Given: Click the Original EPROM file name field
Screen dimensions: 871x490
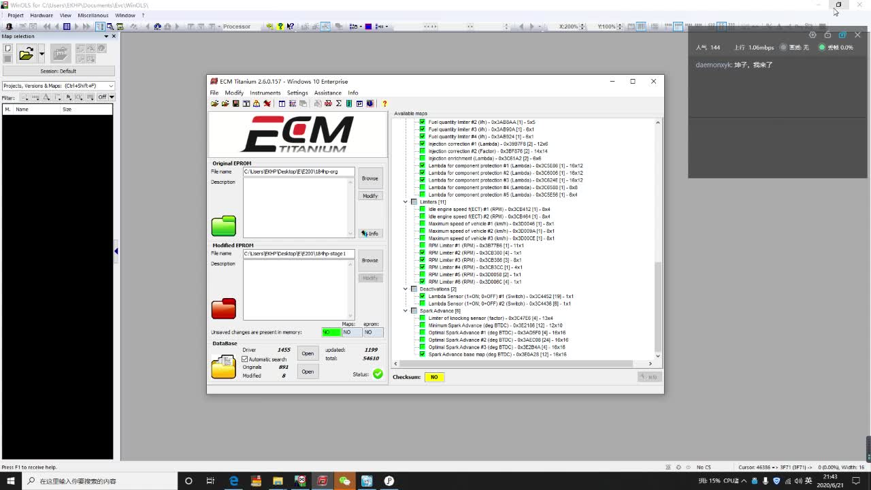Looking at the screenshot, I should click(x=299, y=171).
